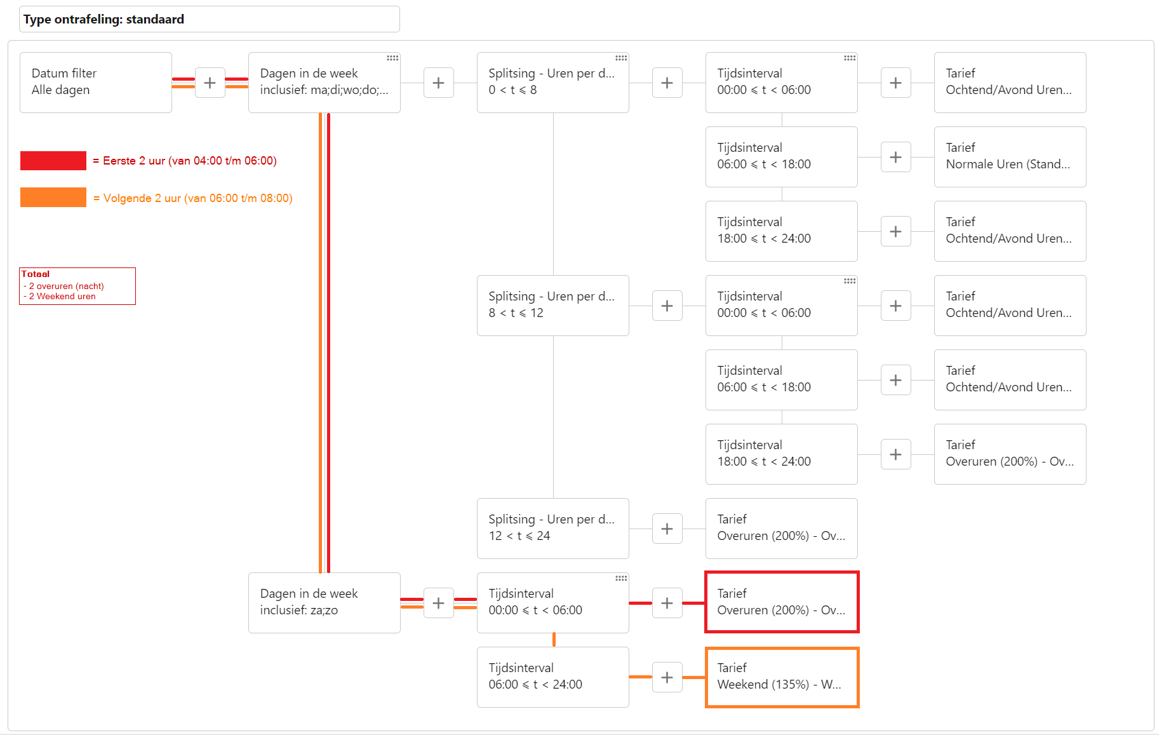Click the Type ontrafeling: standaard field
Image resolution: width=1164 pixels, height=735 pixels.
tap(210, 19)
